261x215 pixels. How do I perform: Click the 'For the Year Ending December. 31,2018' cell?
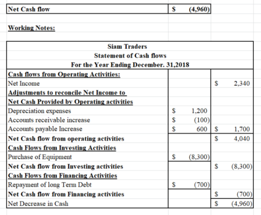coord(130,65)
